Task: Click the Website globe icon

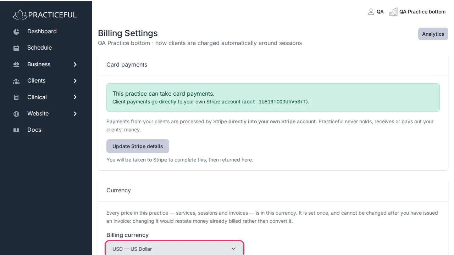Action: tap(16, 114)
